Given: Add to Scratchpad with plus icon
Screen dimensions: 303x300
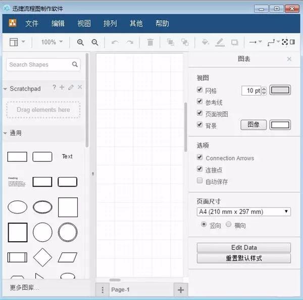Looking at the screenshot, I should (x=62, y=88).
